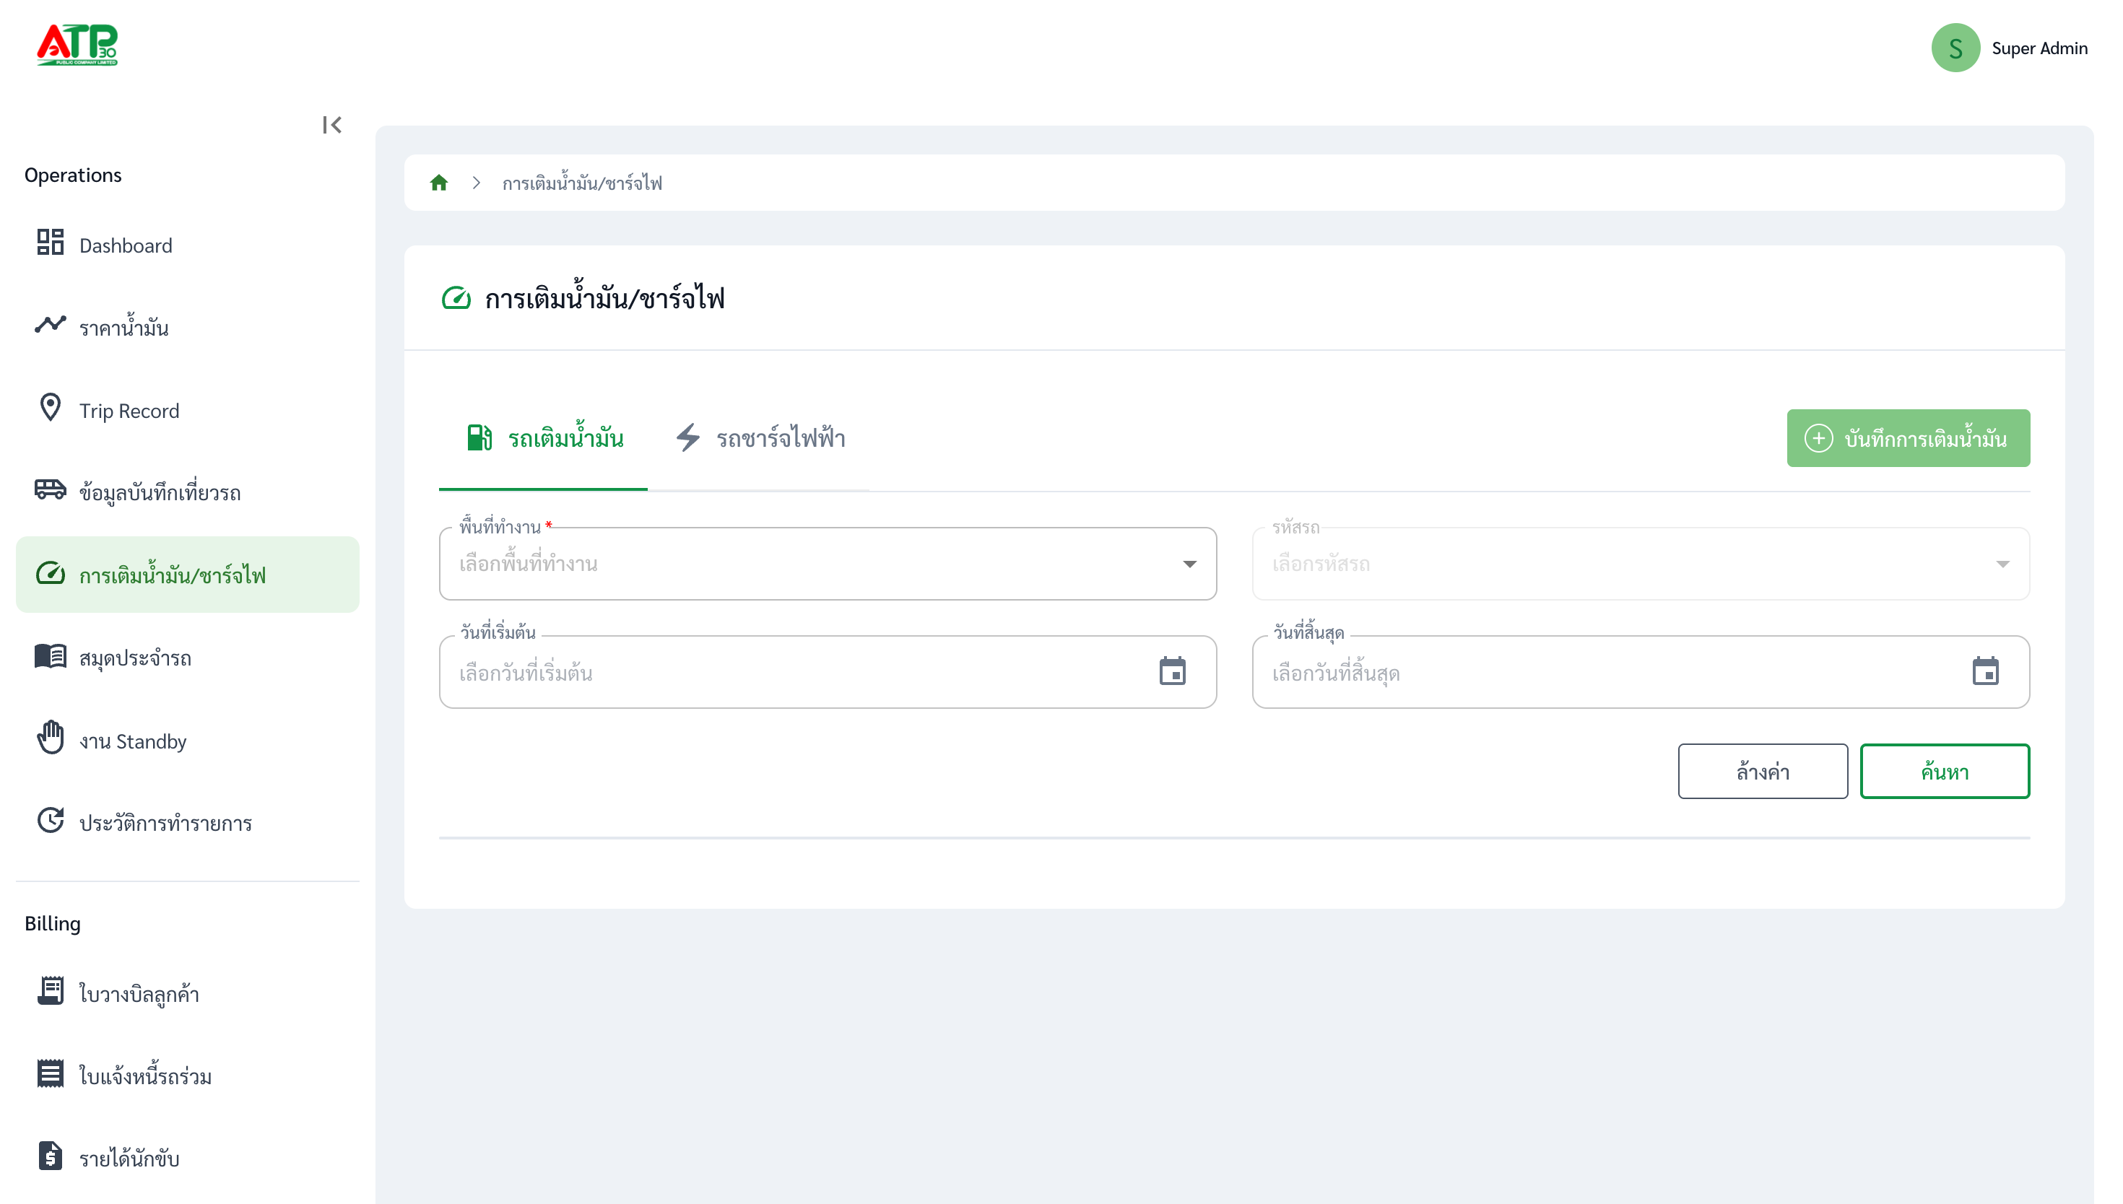Switch to the รถเติมน้ำมัน tab
2123x1204 pixels.
[x=543, y=438]
